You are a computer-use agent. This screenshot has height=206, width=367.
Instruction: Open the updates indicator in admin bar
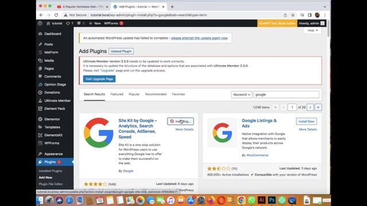pyautogui.click(x=69, y=23)
